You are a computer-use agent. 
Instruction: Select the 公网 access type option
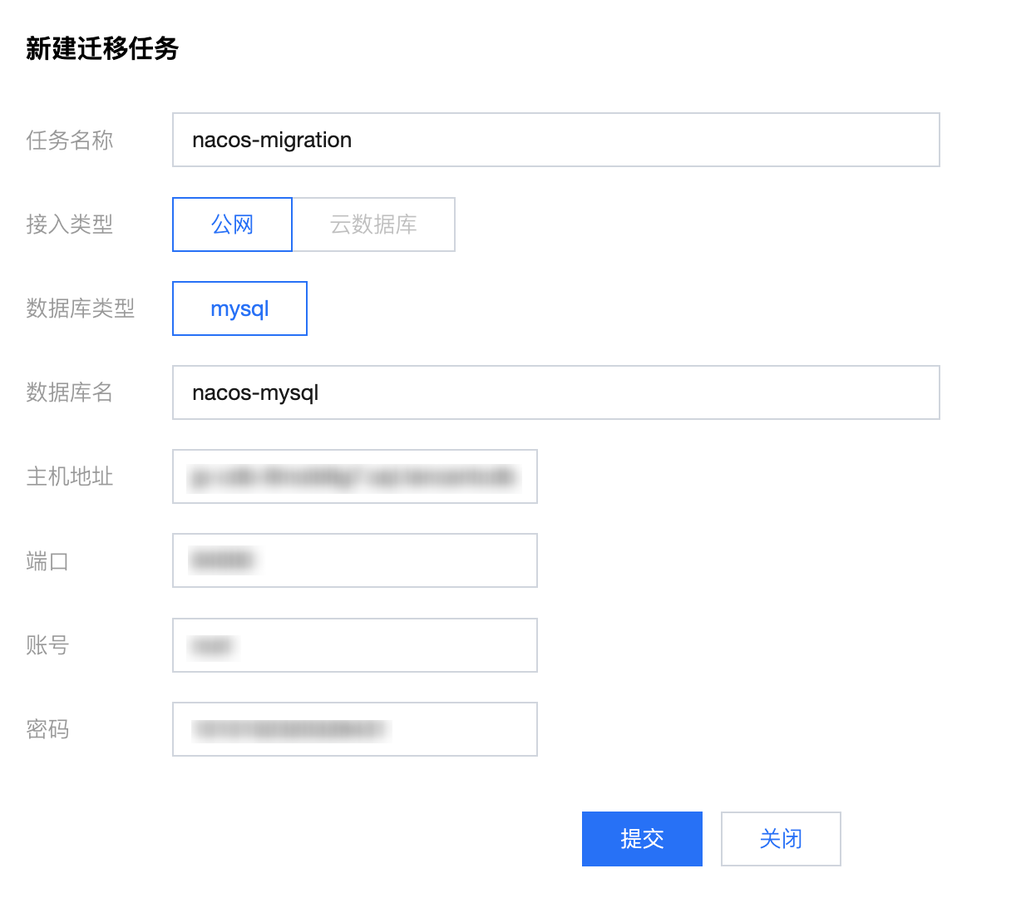tap(232, 224)
